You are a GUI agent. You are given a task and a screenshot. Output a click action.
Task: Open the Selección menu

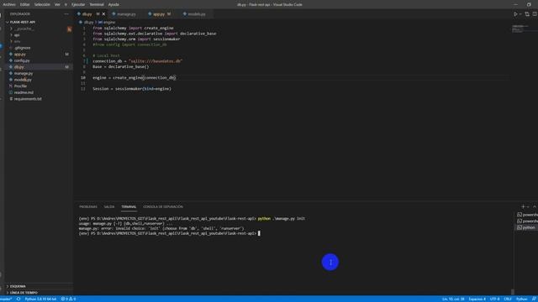pos(42,4)
